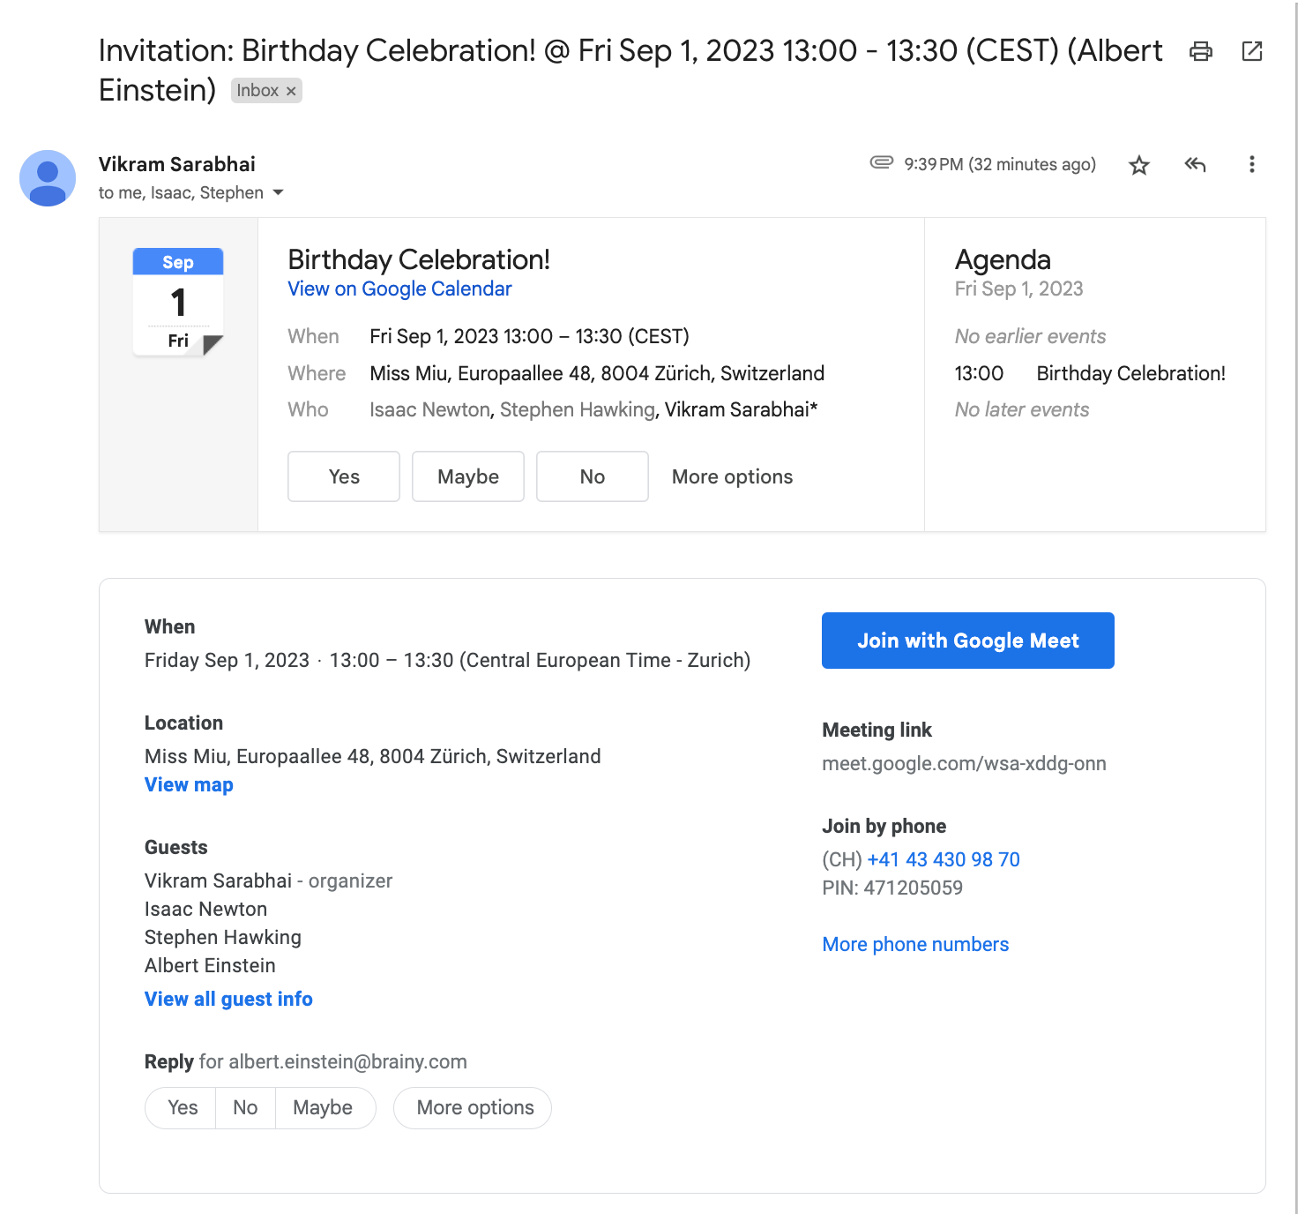
Task: Decline with No in top card
Action: [593, 476]
